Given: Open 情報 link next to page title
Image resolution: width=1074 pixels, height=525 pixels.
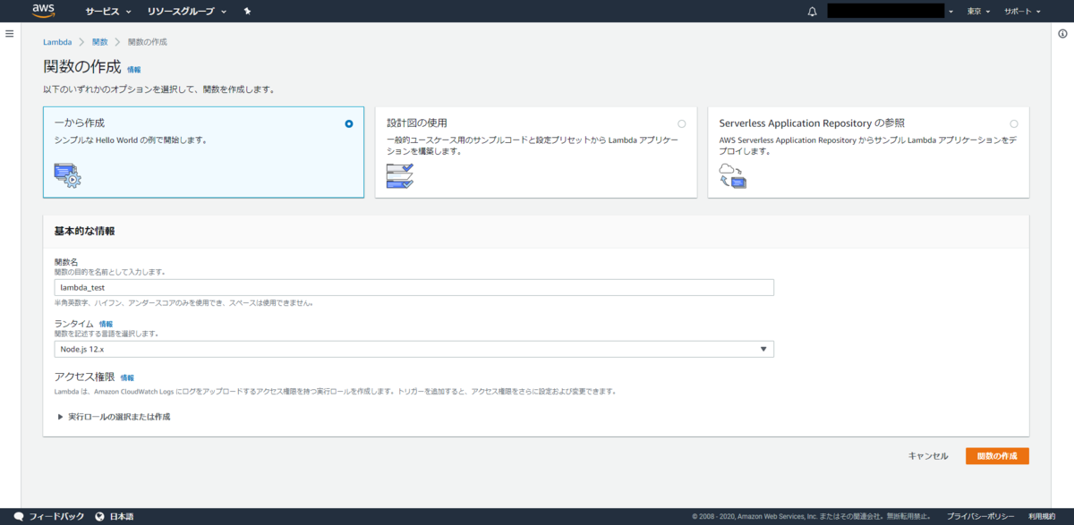Looking at the screenshot, I should 133,69.
